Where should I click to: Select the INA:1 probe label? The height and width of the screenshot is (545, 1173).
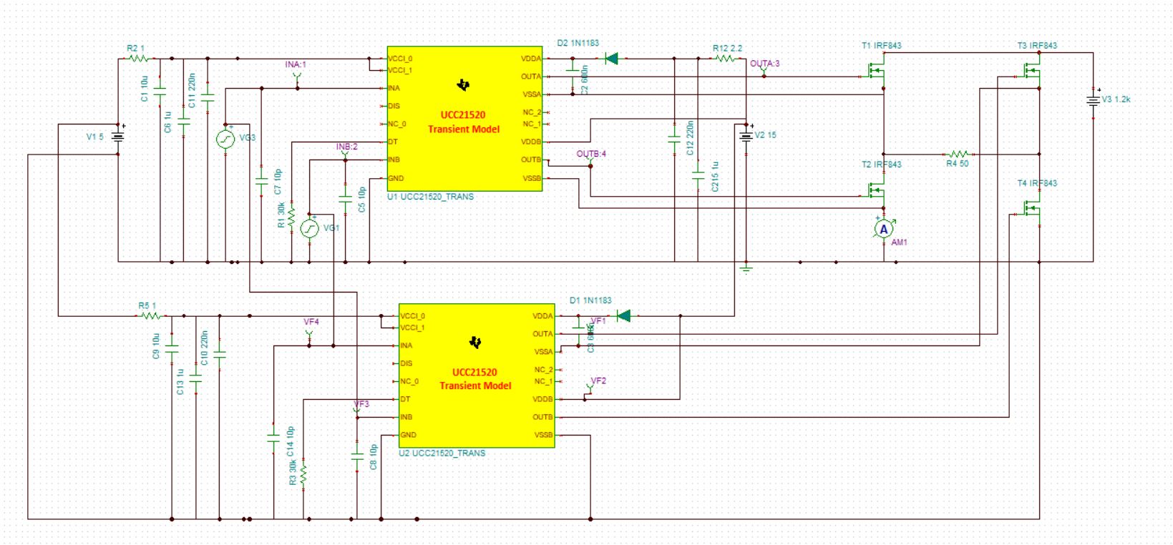(296, 64)
